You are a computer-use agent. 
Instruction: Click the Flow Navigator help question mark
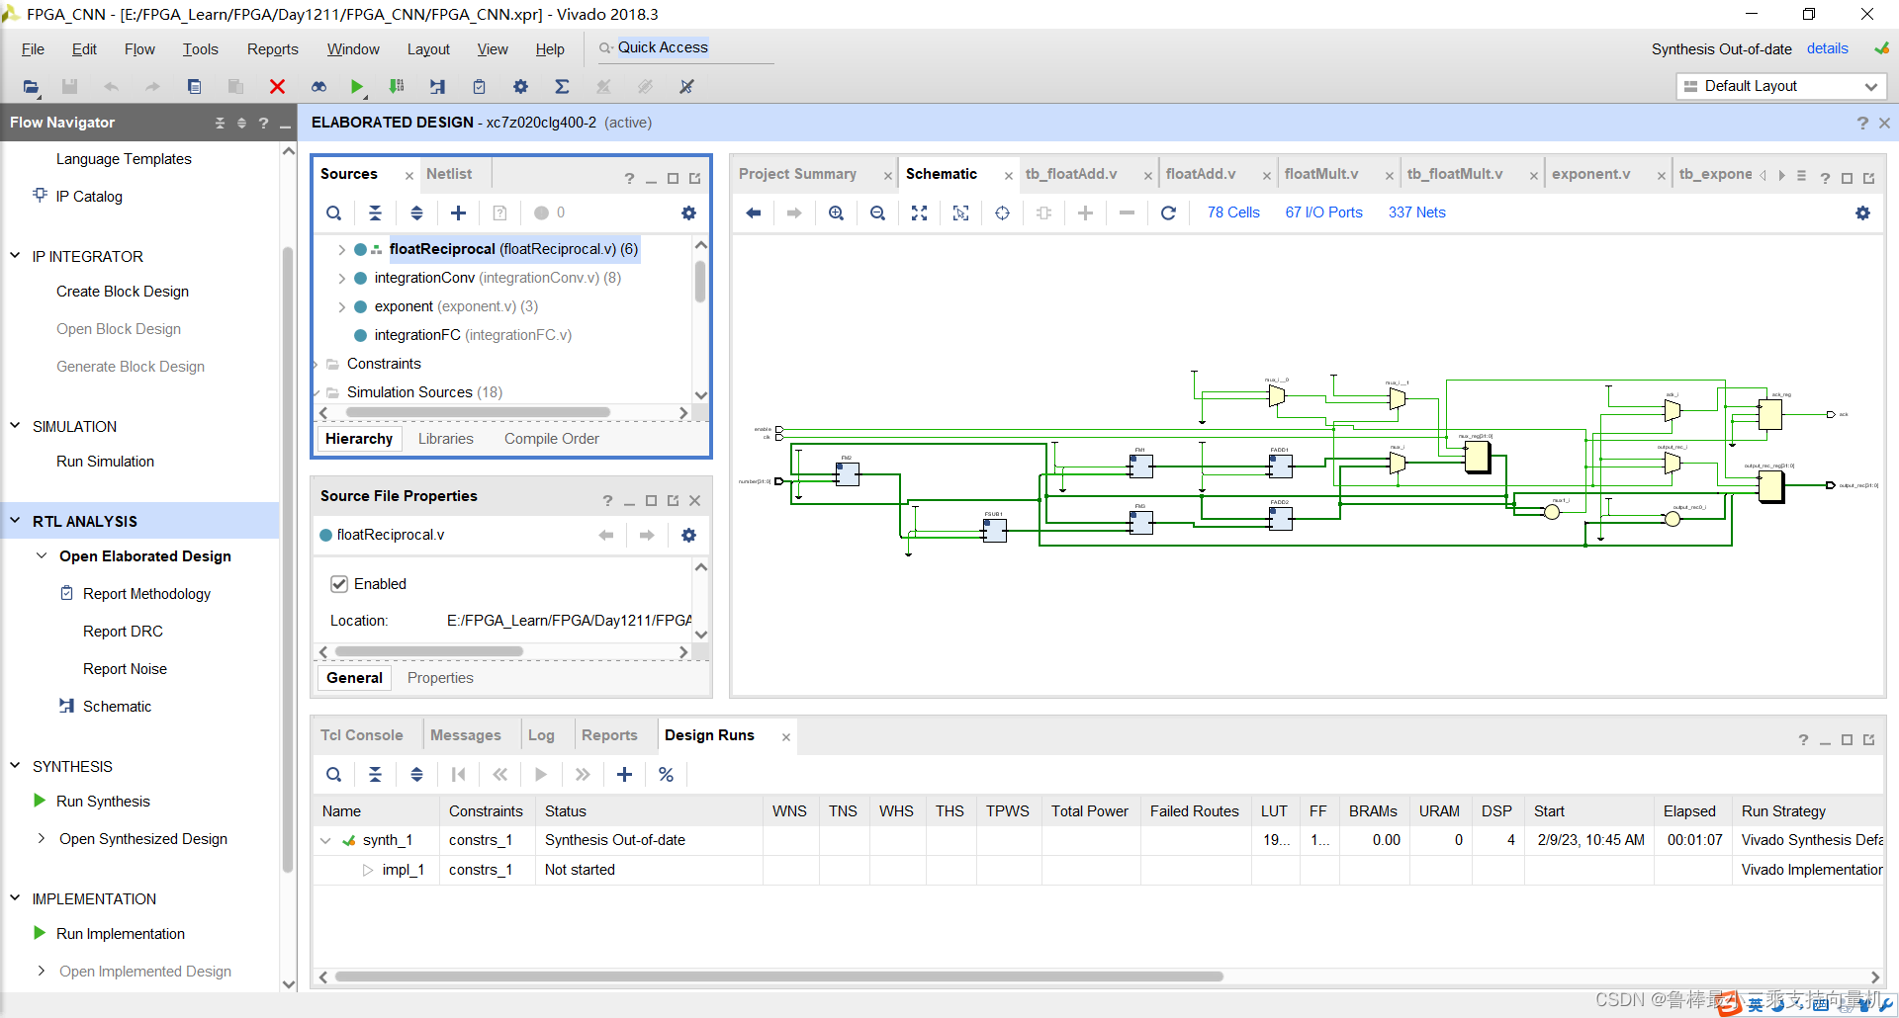pos(263,123)
